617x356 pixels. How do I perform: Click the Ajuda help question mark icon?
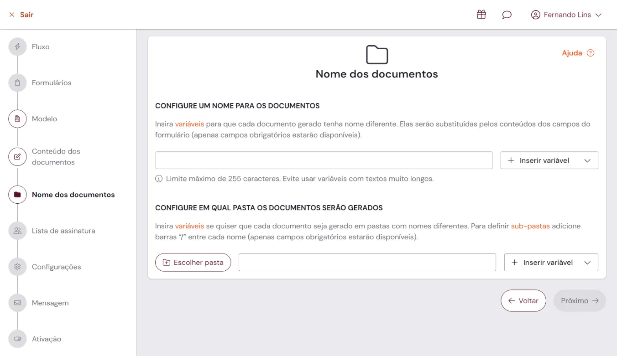(590, 53)
